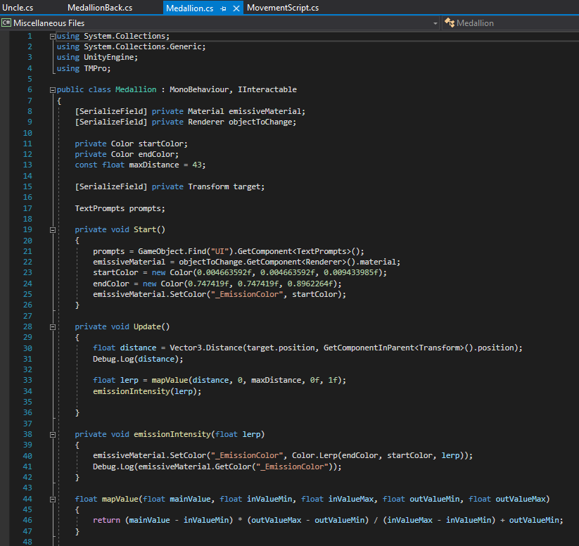Switch to the Uncle.cs tab
Viewport: 579px width, 546px height.
18,8
